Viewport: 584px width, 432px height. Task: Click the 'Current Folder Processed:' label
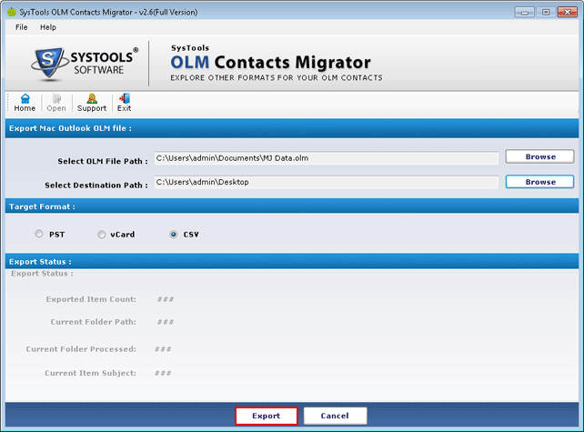[x=81, y=349]
